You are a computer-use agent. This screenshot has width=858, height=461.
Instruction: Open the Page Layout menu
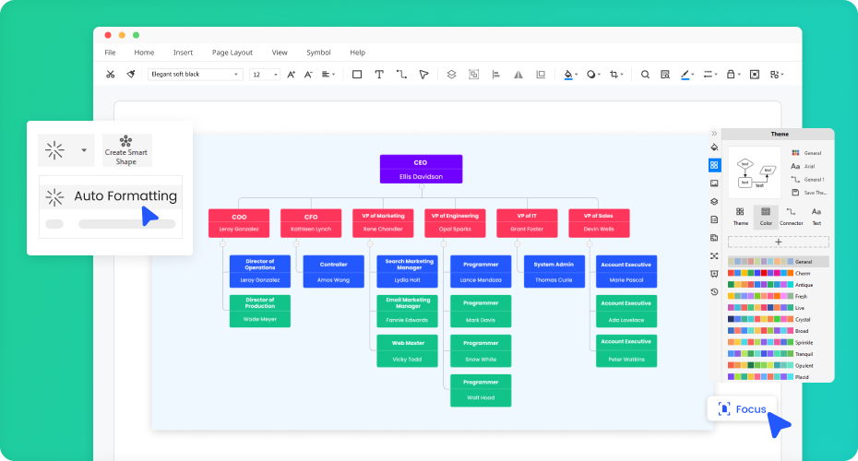coord(232,53)
